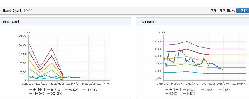Viewport: 249px width, 99px height.
Task: Toggle the 207.06X legend series
Action: (x=54, y=94)
